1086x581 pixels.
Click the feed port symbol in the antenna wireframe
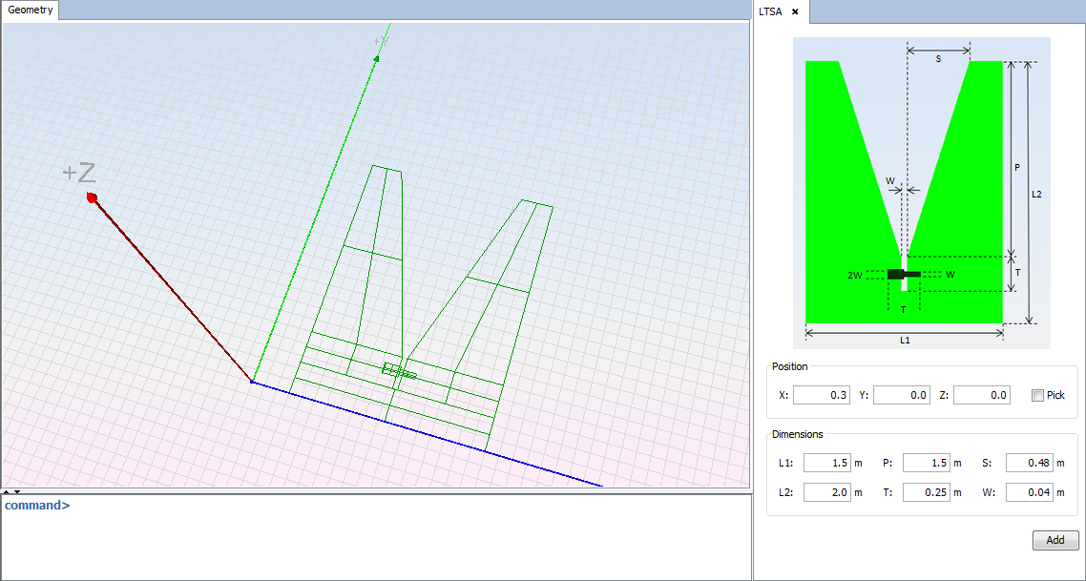coord(400,371)
